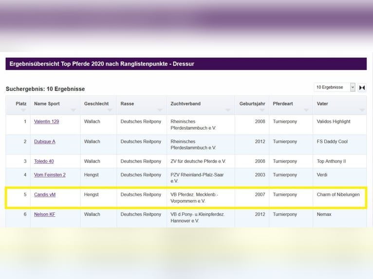This screenshot has height=279, width=373.
Task: Click the 'FS Daddy Cool' sire cell
Action: point(332,141)
